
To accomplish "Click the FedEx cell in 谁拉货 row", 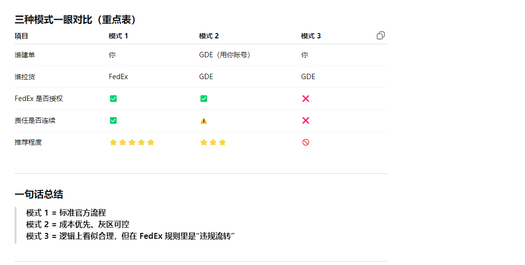I will click(x=118, y=77).
